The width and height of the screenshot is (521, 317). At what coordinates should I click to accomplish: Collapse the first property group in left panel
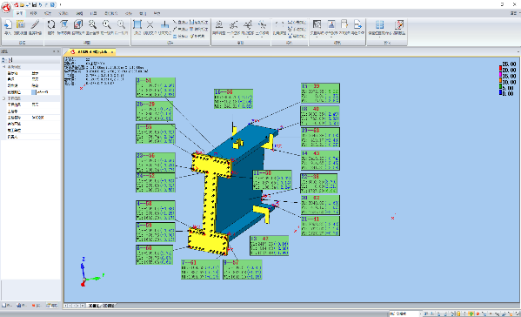(x=4, y=67)
